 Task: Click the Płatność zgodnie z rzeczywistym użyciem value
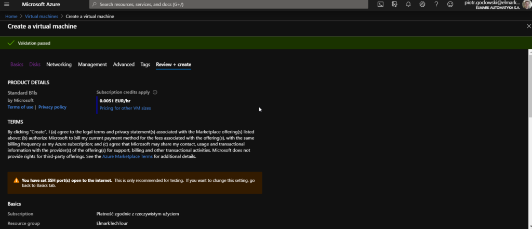click(x=137, y=214)
